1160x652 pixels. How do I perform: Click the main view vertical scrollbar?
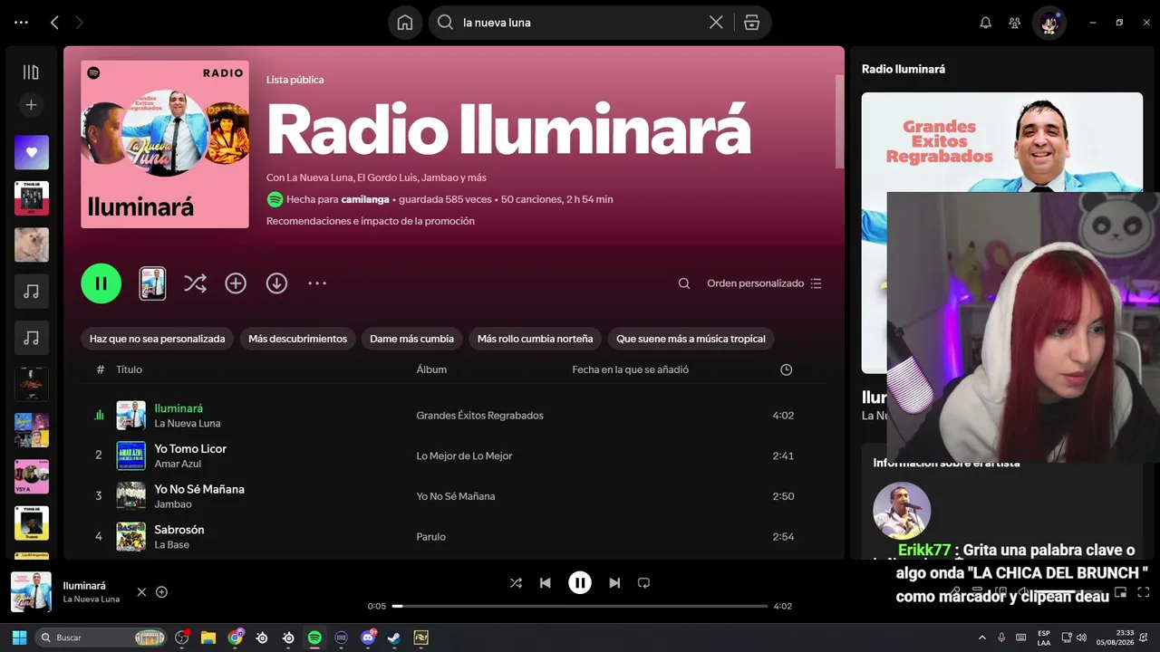pos(839,121)
